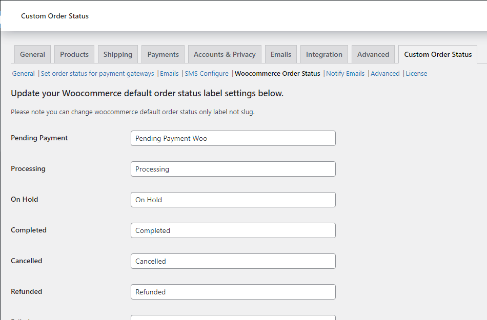The image size is (487, 320).
Task: Open the Set order status for payment gateways link
Action: tap(97, 73)
